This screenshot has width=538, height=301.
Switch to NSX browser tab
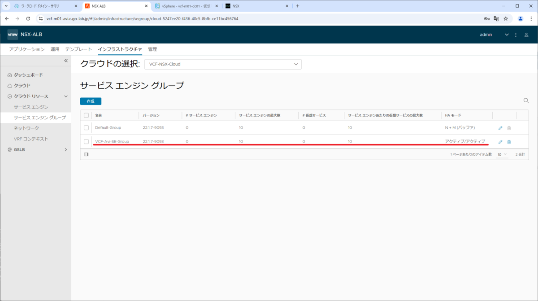pos(256,6)
